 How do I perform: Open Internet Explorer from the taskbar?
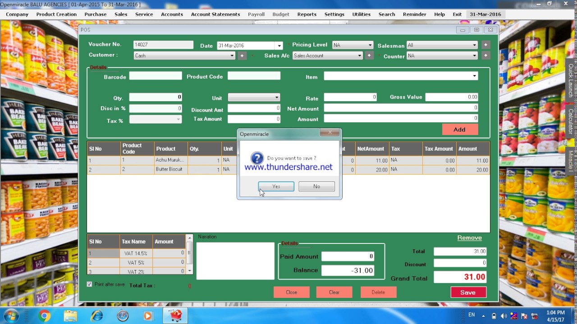click(96, 316)
